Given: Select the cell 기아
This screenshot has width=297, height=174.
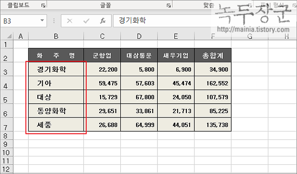Looking at the screenshot, I should [x=56, y=83].
